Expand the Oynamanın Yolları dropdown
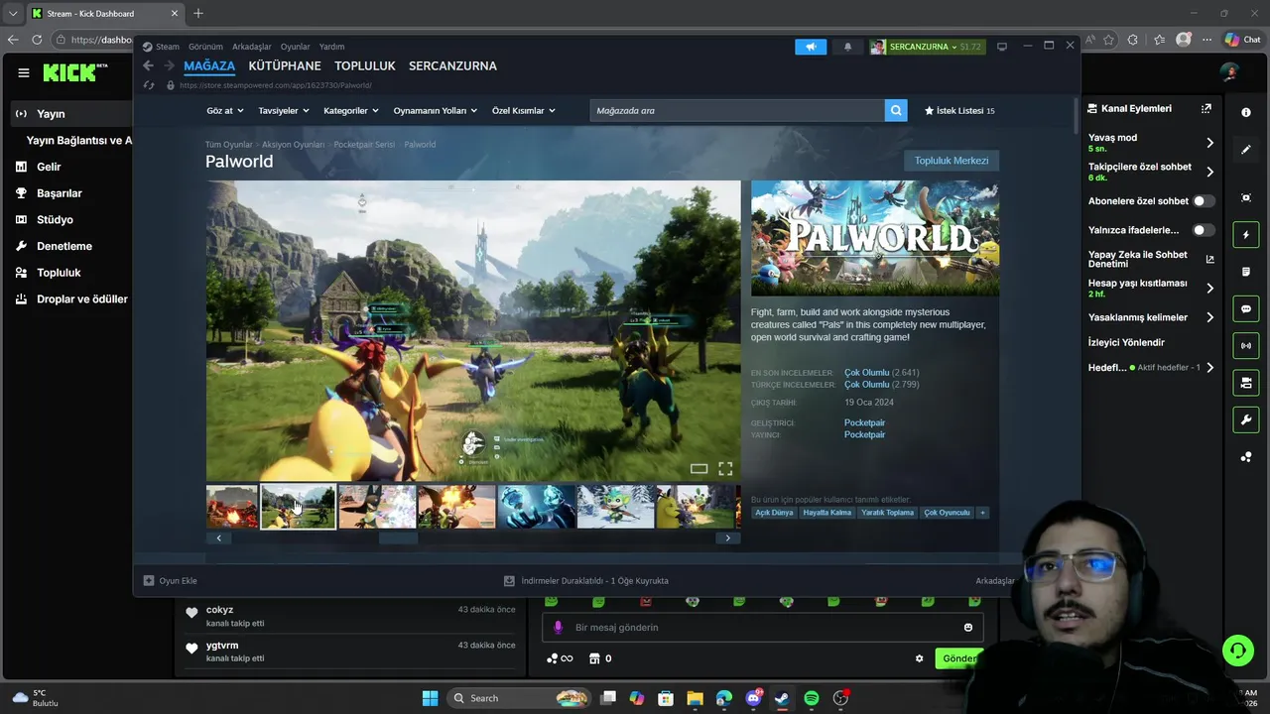Image resolution: width=1270 pixels, height=714 pixels. tap(436, 111)
